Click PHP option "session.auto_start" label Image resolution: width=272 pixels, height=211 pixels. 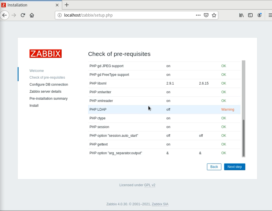114,136
